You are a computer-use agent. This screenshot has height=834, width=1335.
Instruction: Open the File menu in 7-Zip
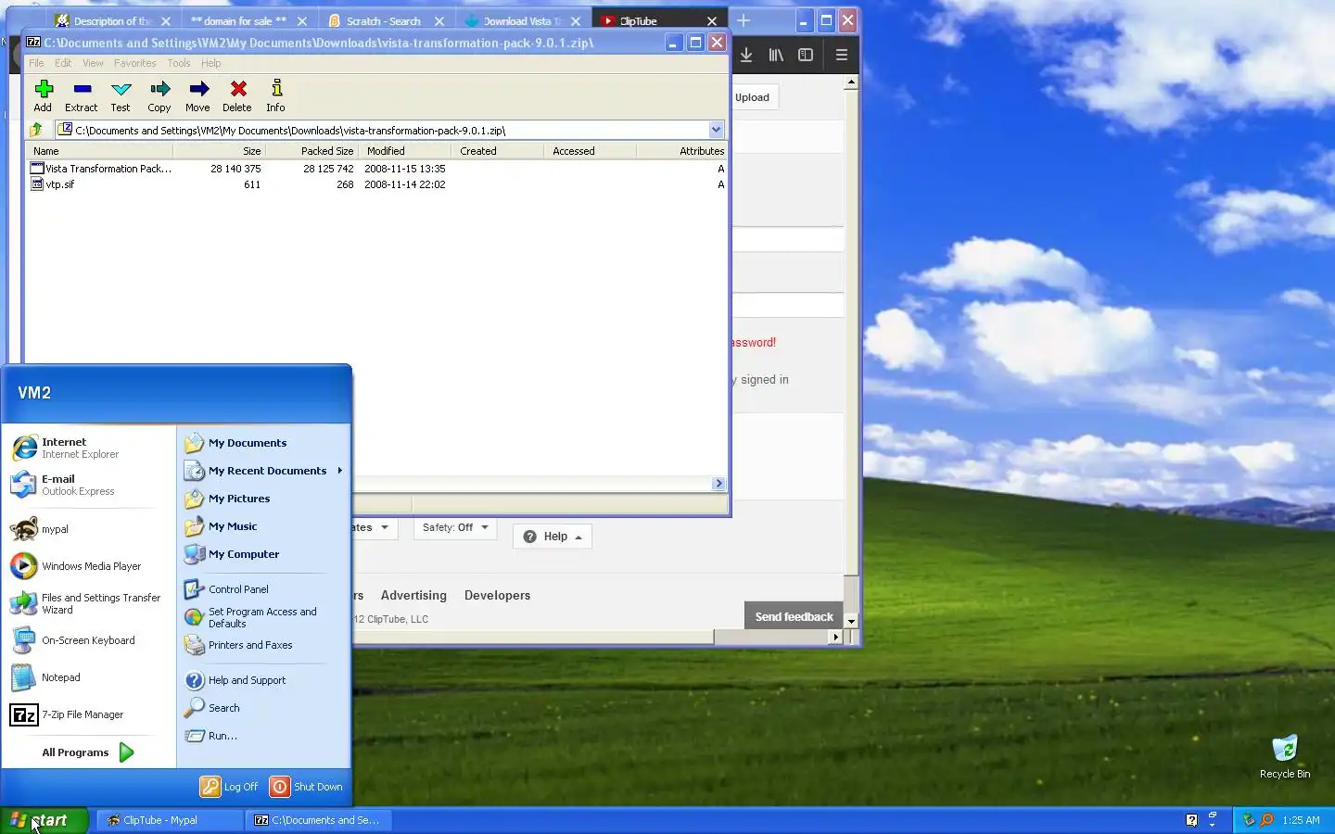click(x=36, y=63)
